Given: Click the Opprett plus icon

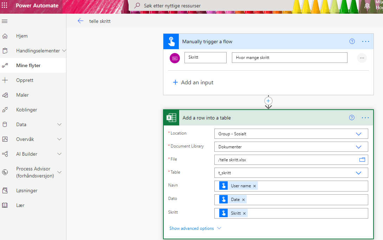Looking at the screenshot, I should point(5,80).
